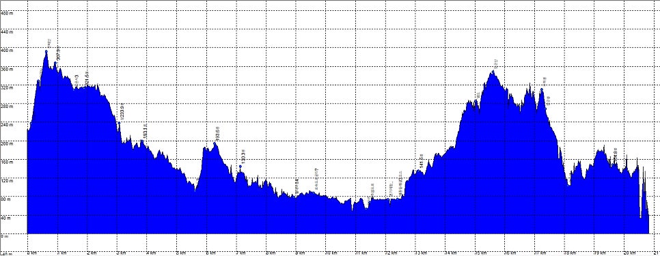This screenshot has height=256, width=660.
Task: Click the '80 m' axis label
Action: coord(6,199)
